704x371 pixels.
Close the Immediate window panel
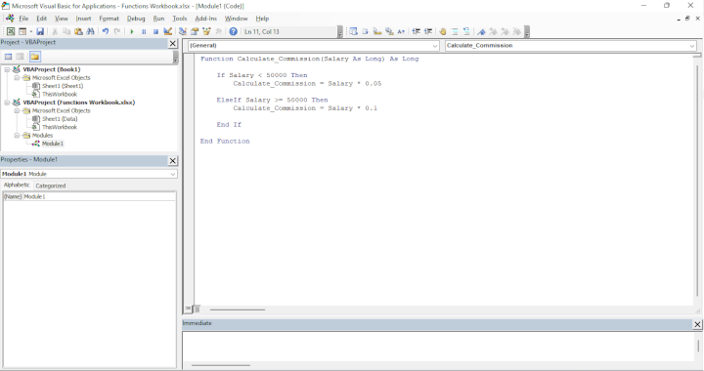coord(697,324)
